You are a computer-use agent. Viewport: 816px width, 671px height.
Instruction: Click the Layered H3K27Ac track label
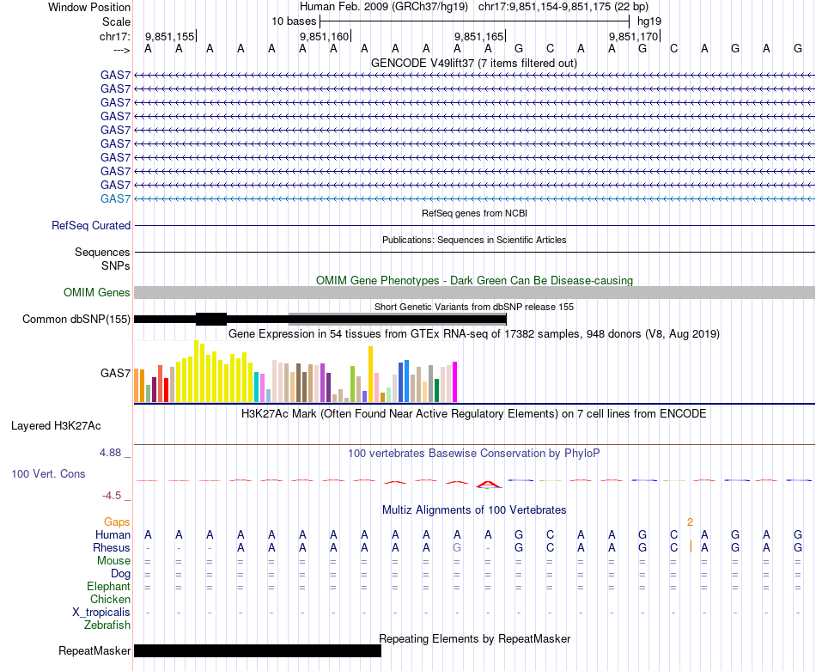[x=56, y=426]
